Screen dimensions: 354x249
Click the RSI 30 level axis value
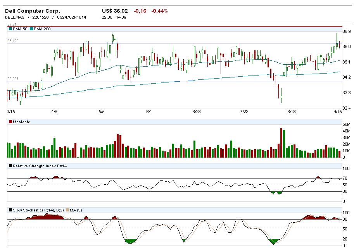pyautogui.click(x=345, y=191)
